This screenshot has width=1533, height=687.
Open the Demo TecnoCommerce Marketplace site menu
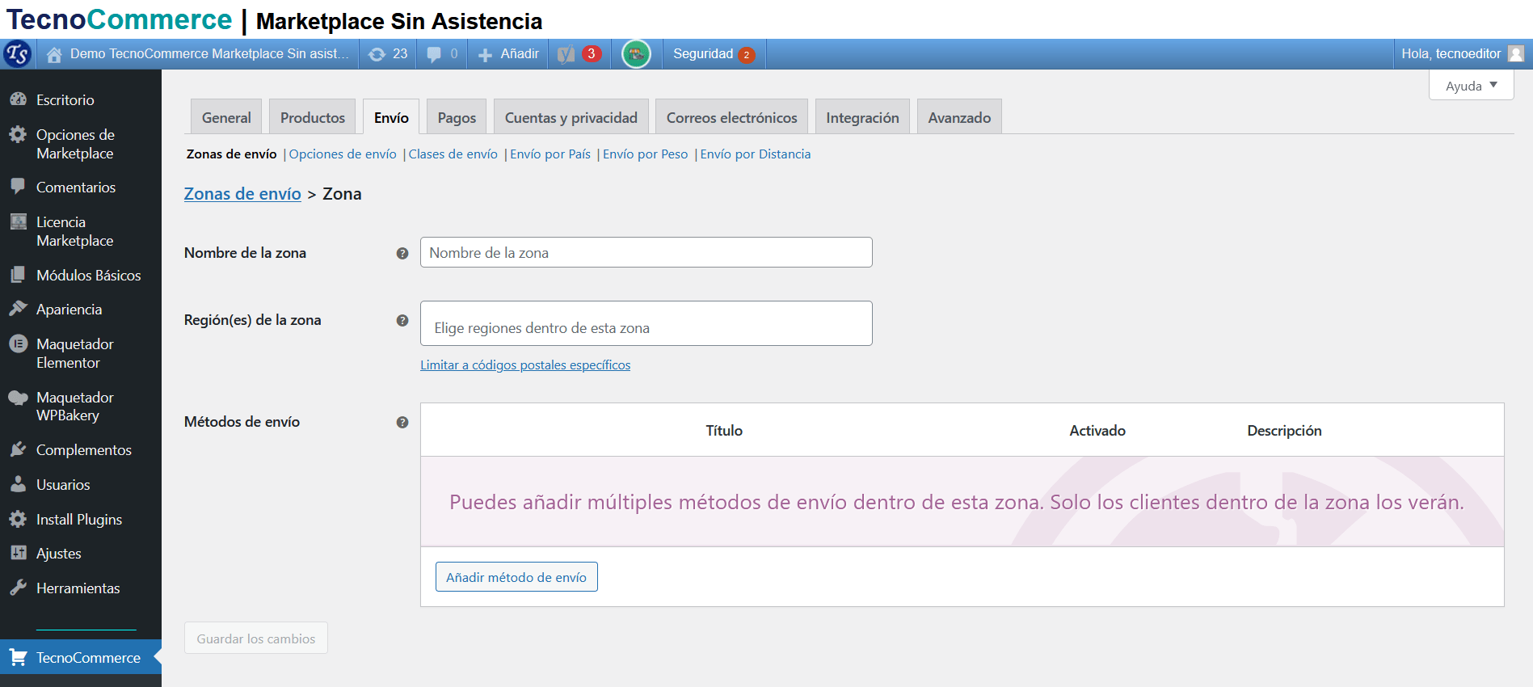(x=198, y=54)
